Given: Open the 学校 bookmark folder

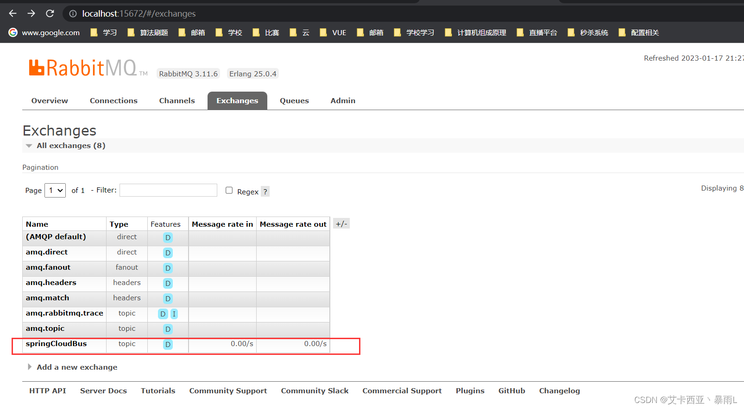Looking at the screenshot, I should point(229,32).
